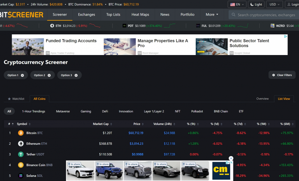299x181 pixels.
Task: Close the bottom car ad overlay
Action: coord(231,158)
